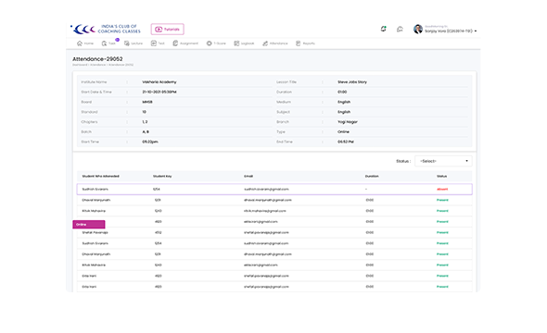
Task: Click the 05:22pm start time value
Action: (x=150, y=142)
